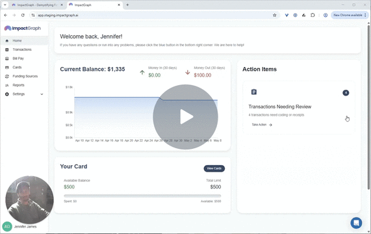Click the site info icon in address bar

coord(33,15)
